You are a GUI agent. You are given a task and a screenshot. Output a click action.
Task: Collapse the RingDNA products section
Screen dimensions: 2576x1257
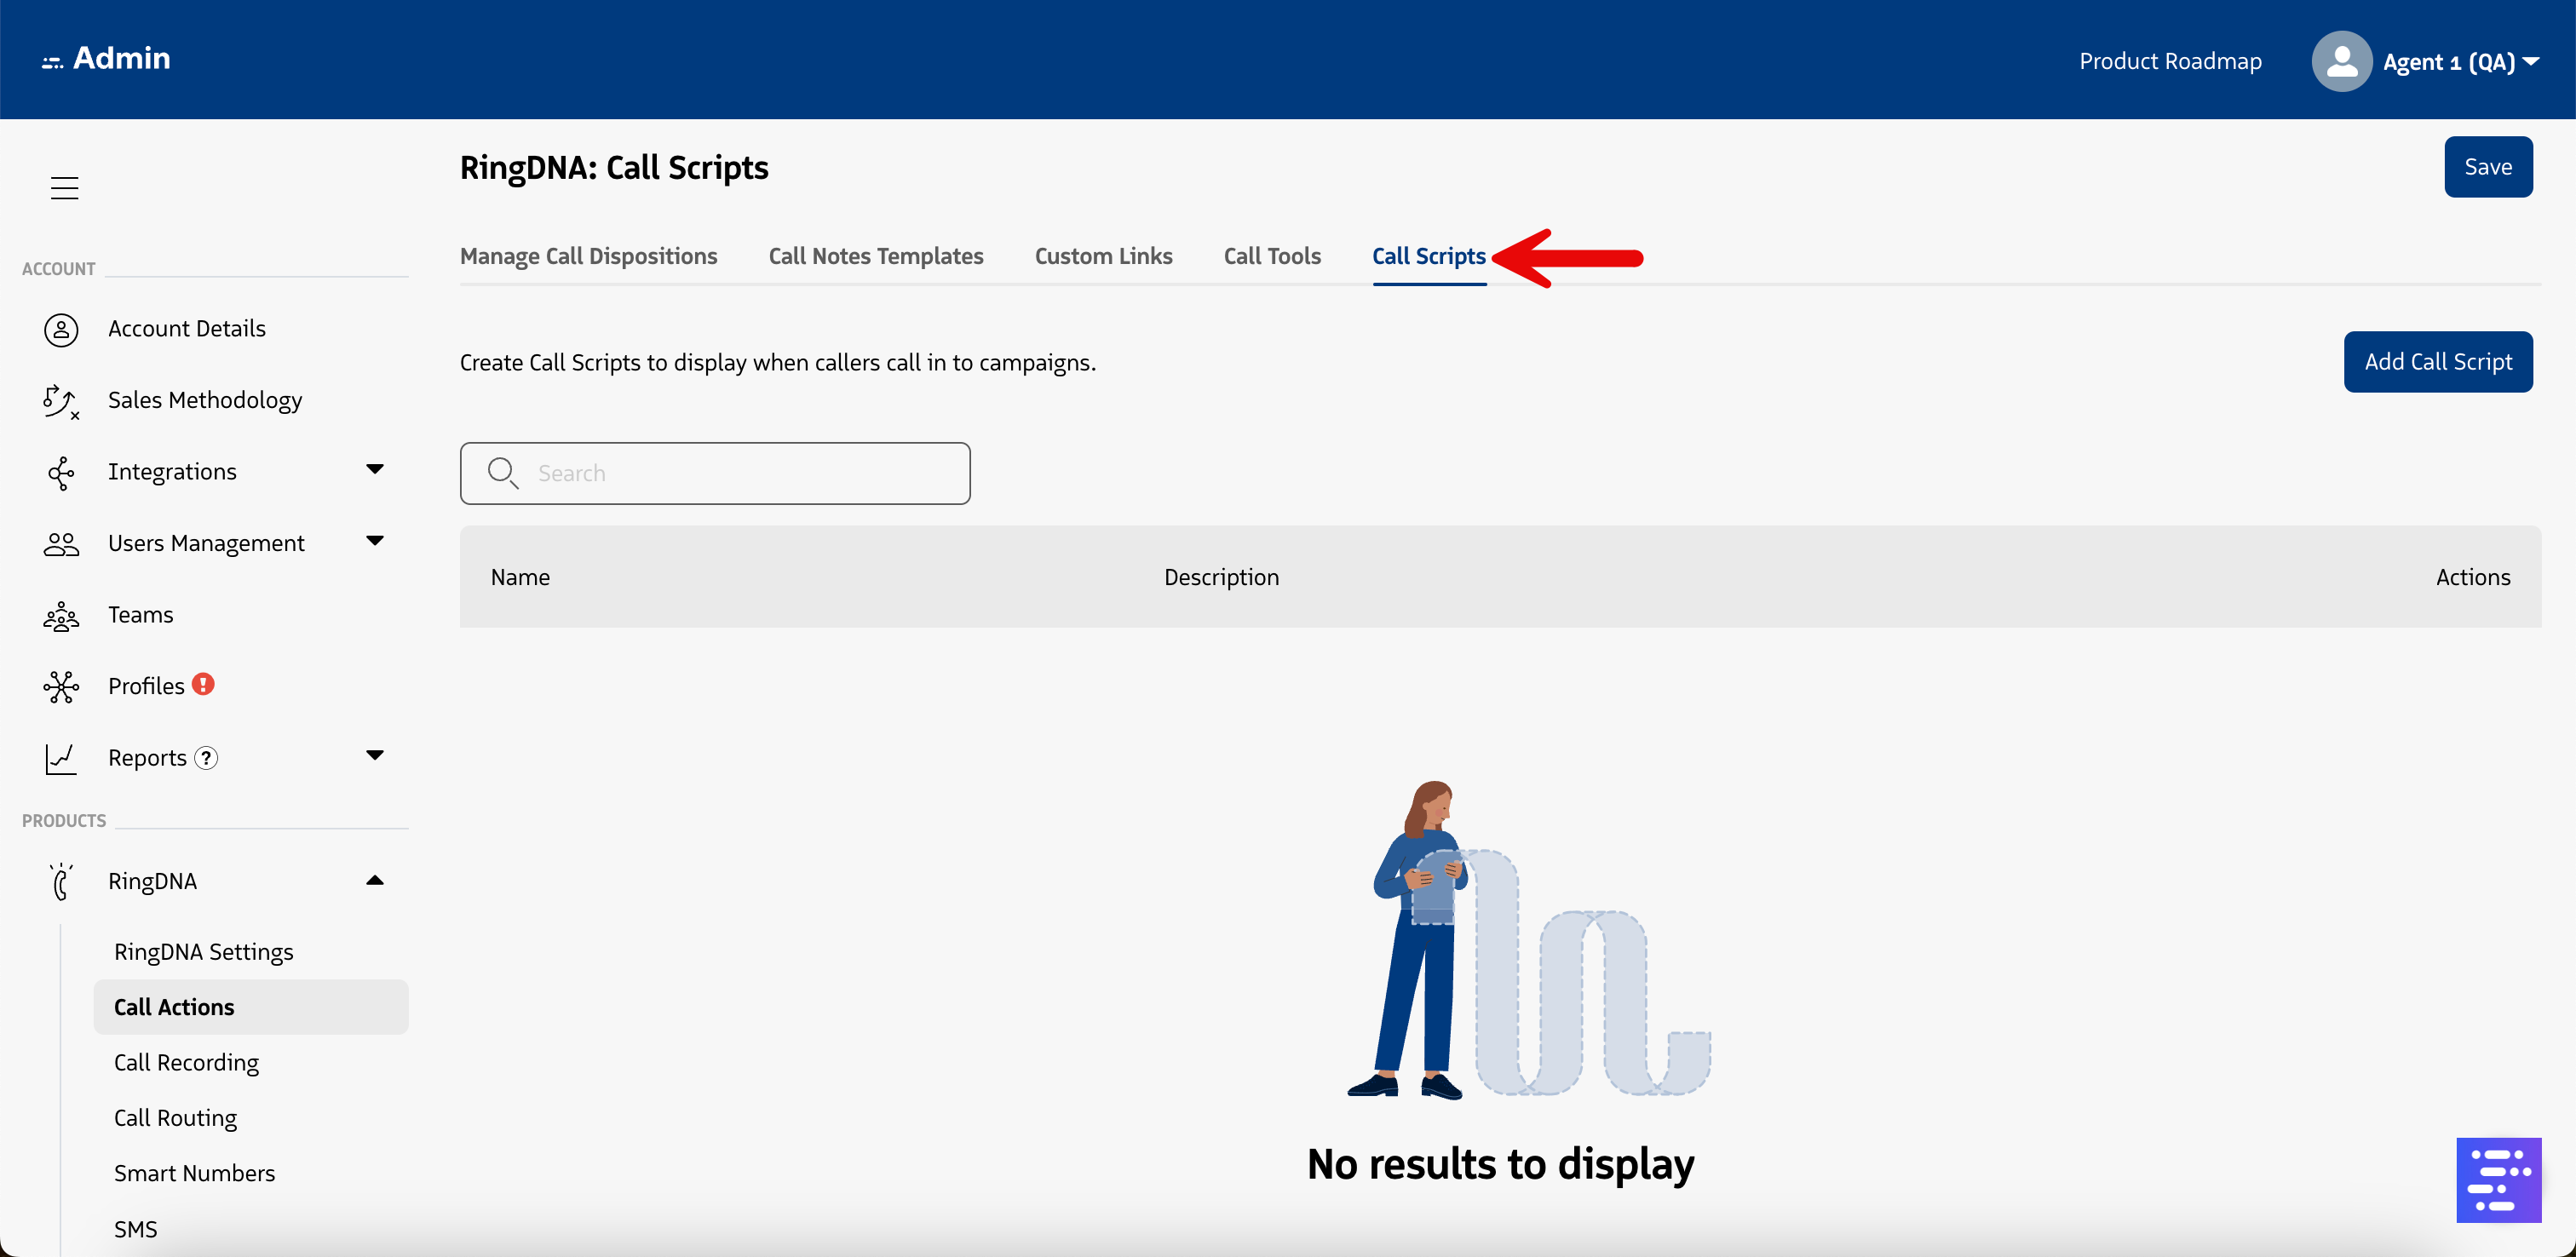[x=375, y=880]
